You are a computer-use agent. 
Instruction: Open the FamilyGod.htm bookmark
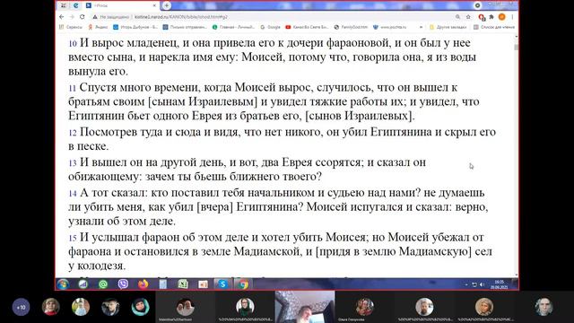pyautogui.click(x=351, y=27)
